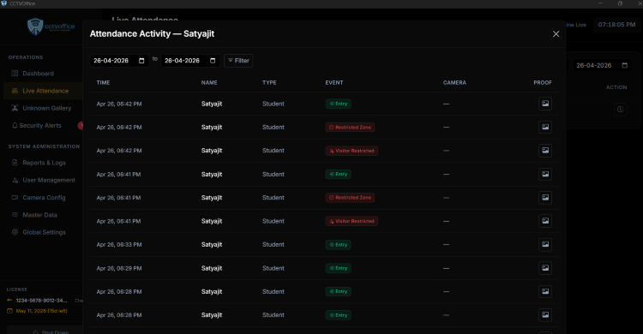Click the Attendance Activity — Satyajit dialog title
Screen dimensions: 643x334
[x=152, y=34]
